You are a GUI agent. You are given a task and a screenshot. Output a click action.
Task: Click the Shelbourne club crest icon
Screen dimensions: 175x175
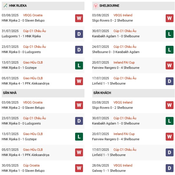pos(96,6)
